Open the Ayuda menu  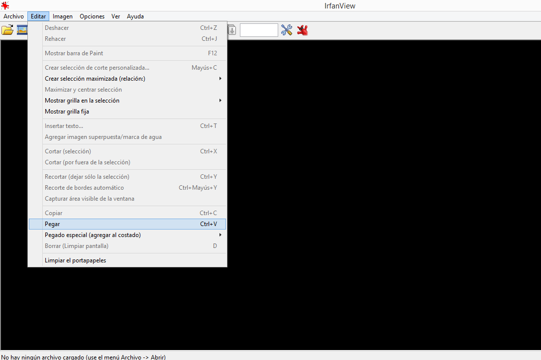pyautogui.click(x=135, y=16)
